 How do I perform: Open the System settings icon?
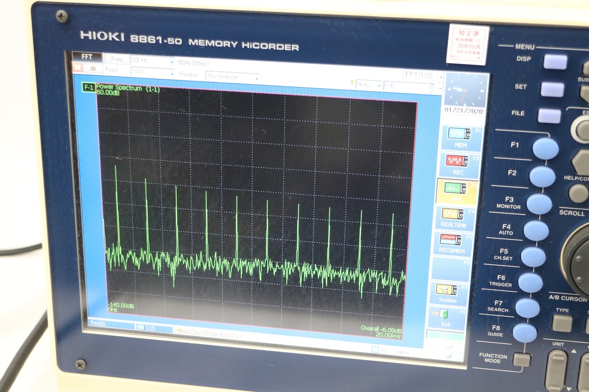[x=447, y=290]
